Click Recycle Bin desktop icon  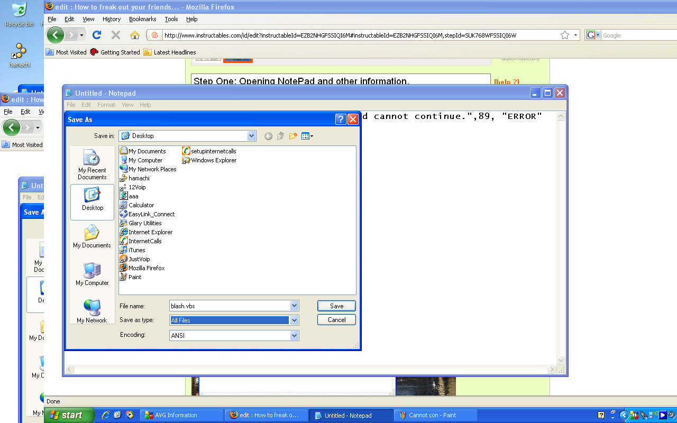pos(19,14)
